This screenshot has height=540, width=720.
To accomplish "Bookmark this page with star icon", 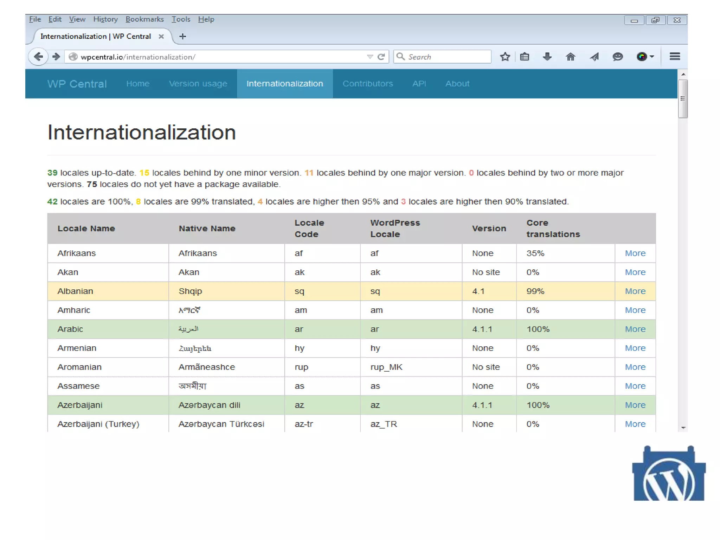I will click(x=505, y=57).
